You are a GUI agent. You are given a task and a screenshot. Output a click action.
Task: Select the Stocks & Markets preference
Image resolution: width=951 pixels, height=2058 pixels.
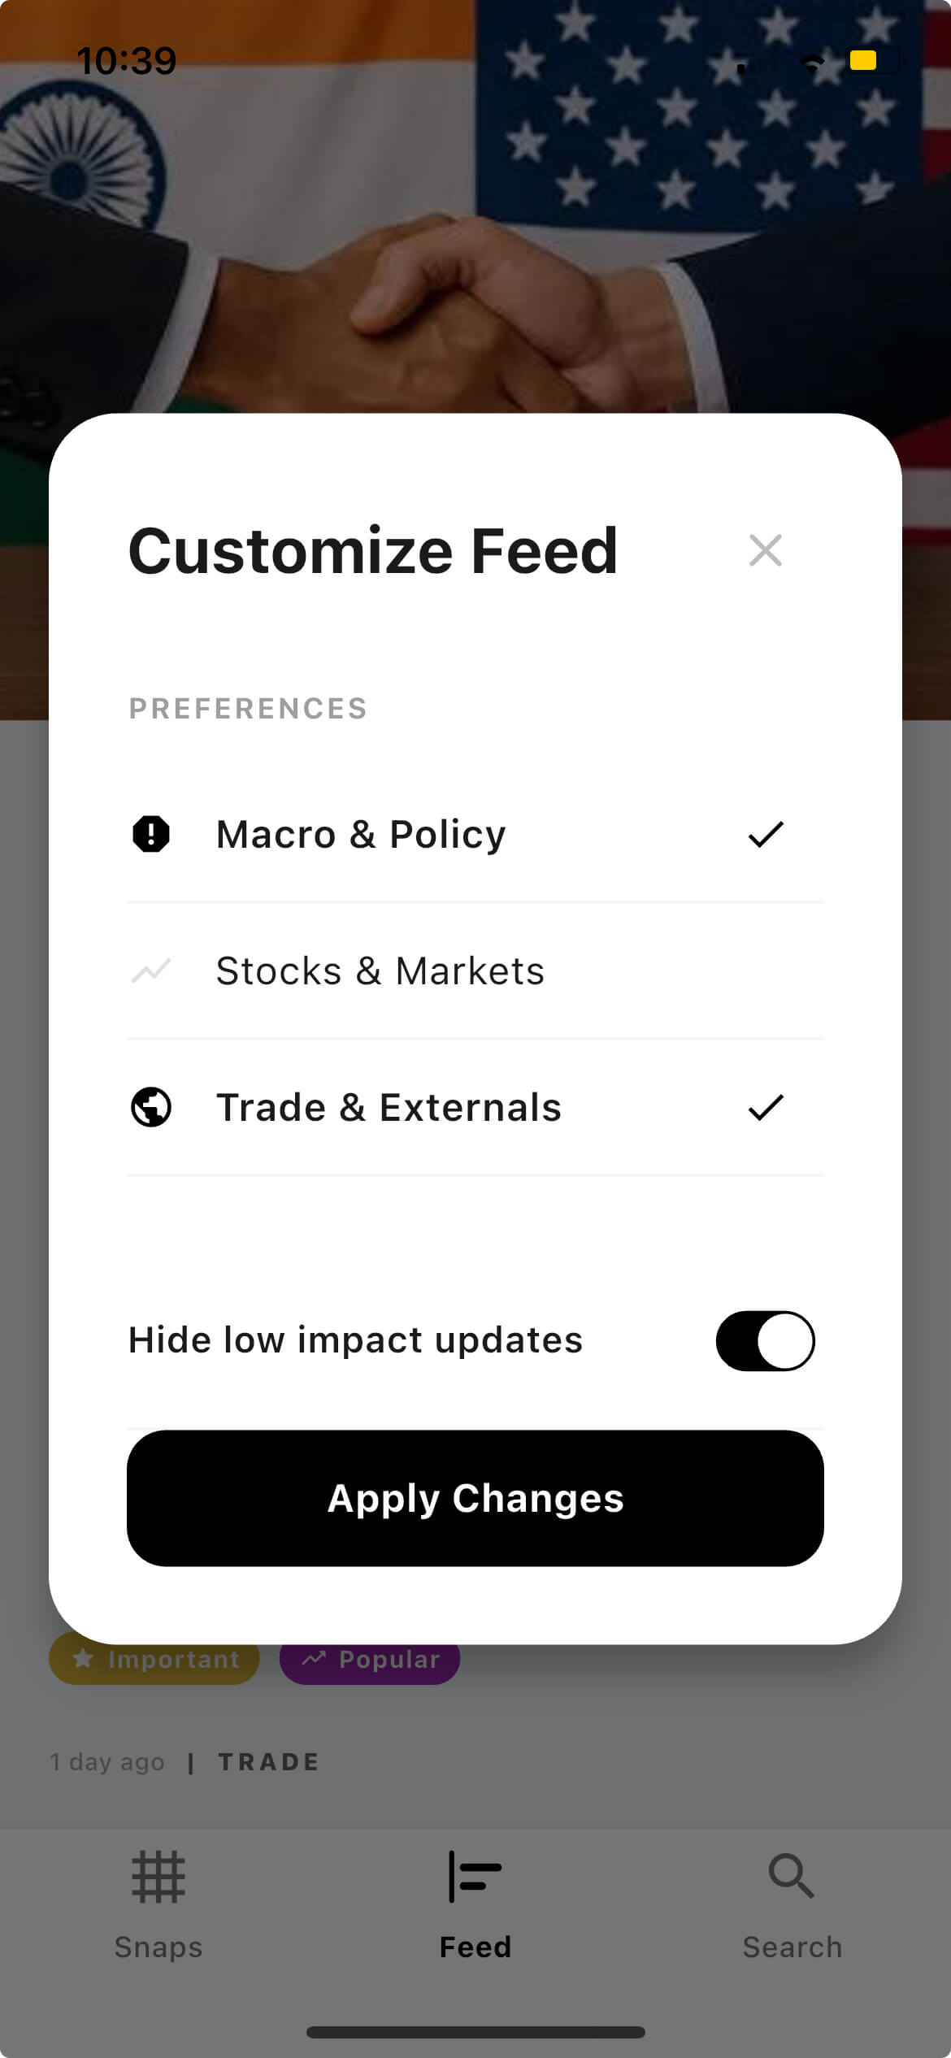pos(380,970)
